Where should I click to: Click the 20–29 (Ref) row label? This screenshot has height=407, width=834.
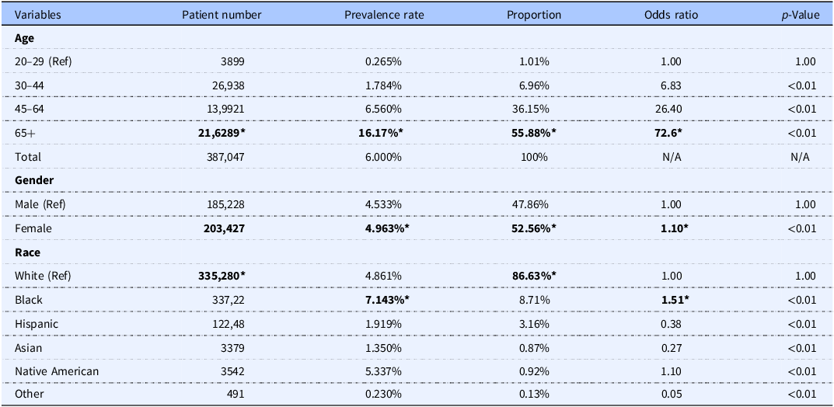point(44,61)
